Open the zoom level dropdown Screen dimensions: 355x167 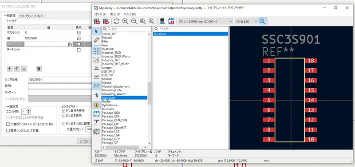pyautogui.click(x=247, y=21)
